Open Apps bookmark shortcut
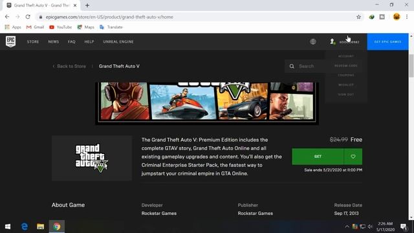 point(13,27)
